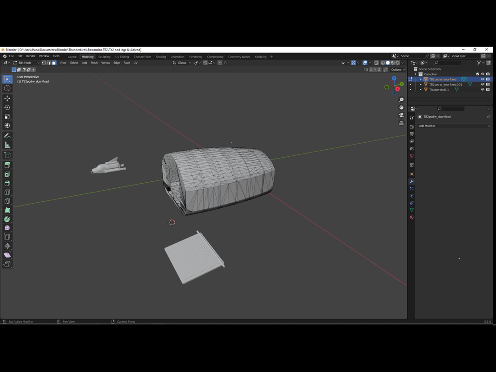496x372 pixels.
Task: Open the Modifier properties wrench tab
Action: (x=411, y=181)
